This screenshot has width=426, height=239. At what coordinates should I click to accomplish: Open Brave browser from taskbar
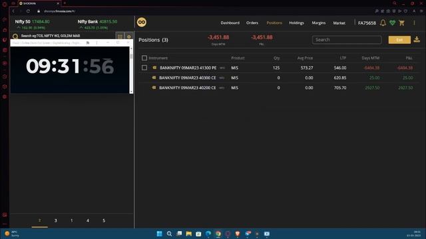coord(238,234)
